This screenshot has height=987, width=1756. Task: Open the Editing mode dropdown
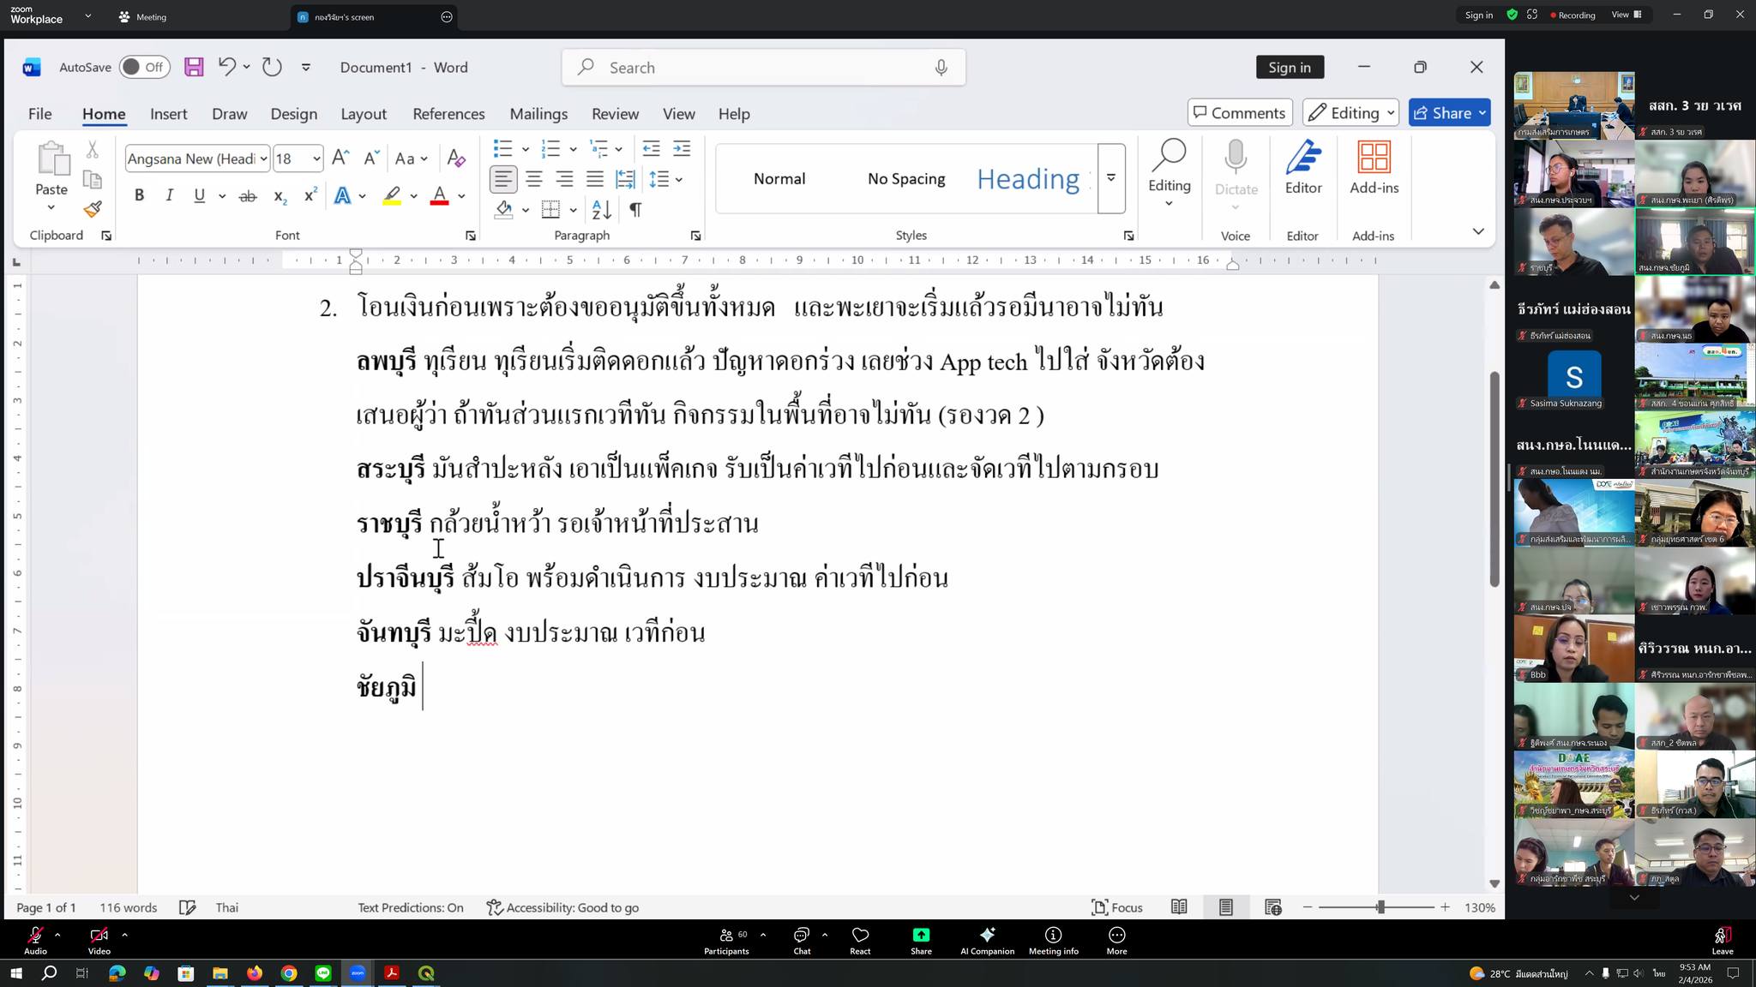tap(1352, 113)
